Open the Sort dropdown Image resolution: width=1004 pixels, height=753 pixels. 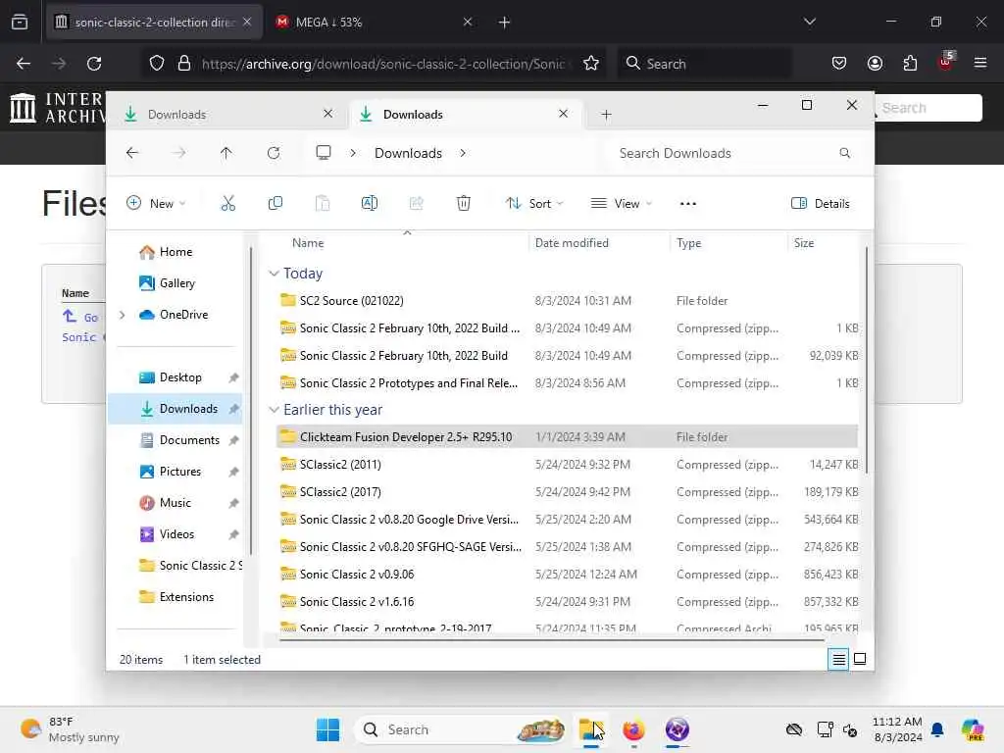click(534, 204)
